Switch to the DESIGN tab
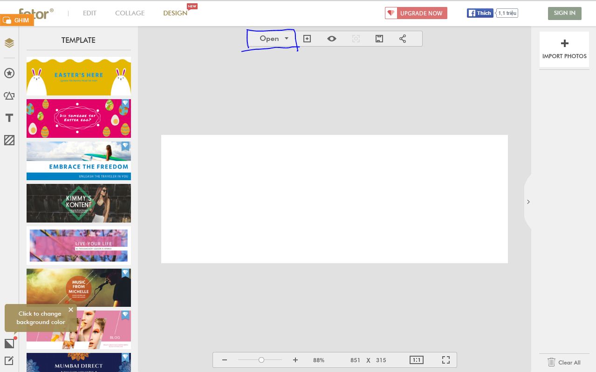The image size is (596, 372). [175, 13]
